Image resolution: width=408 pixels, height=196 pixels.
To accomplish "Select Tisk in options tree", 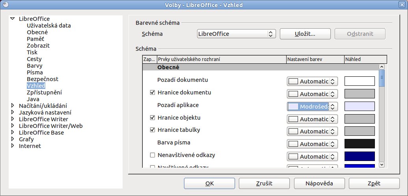I will [32, 52].
